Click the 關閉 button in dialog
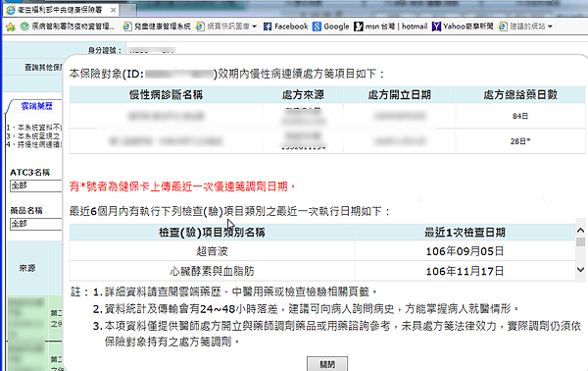Screen dimensions: 588x371 327,364
